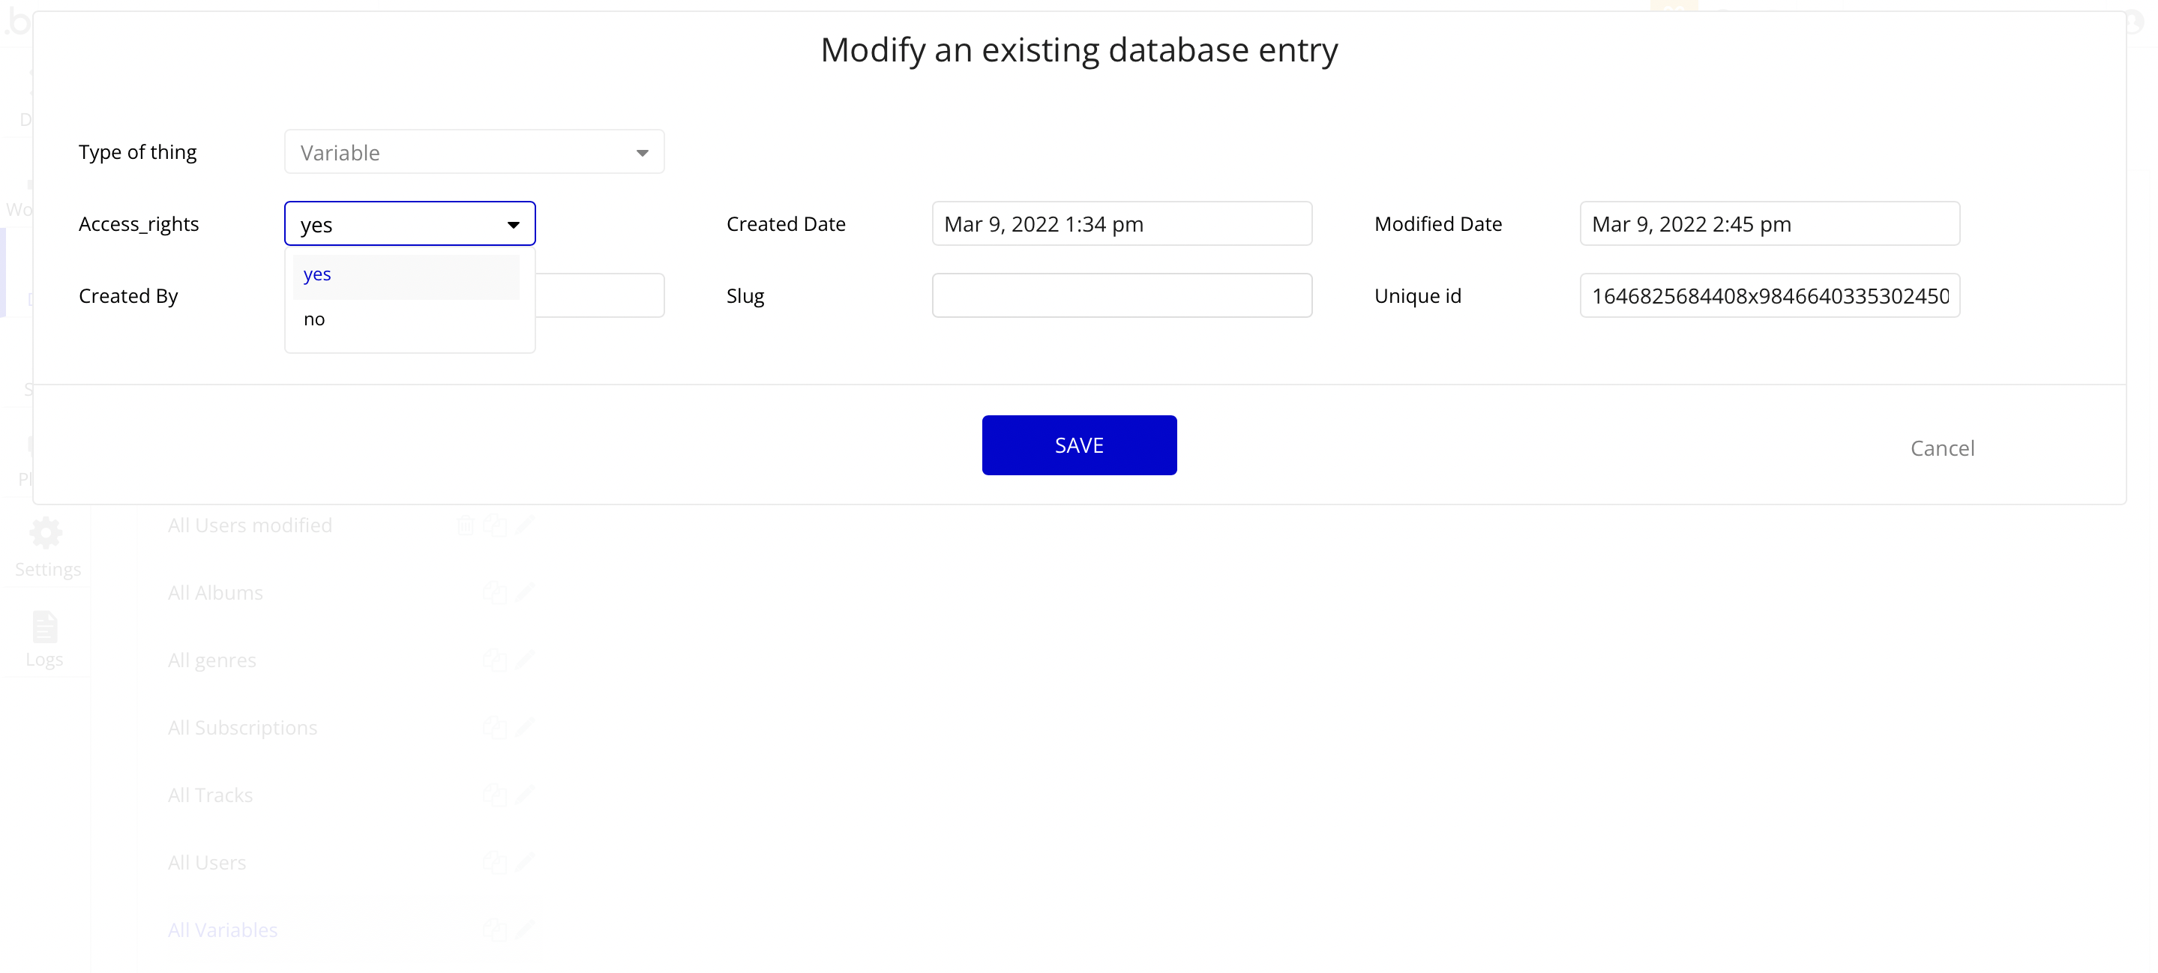Copy the All Subscriptions view

[494, 728]
